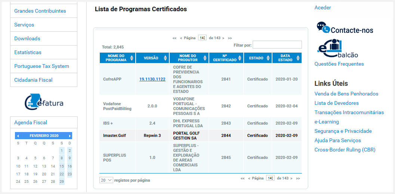Open Venda de Bens Penhorados link

(x=346, y=94)
